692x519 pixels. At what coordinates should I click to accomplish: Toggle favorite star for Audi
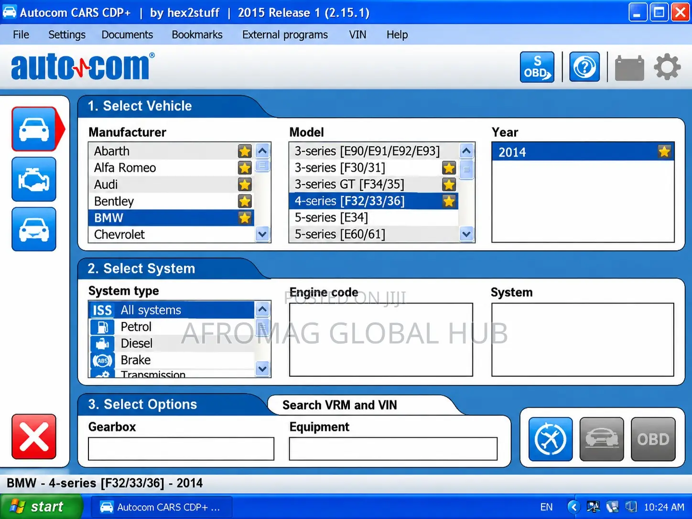coord(245,184)
